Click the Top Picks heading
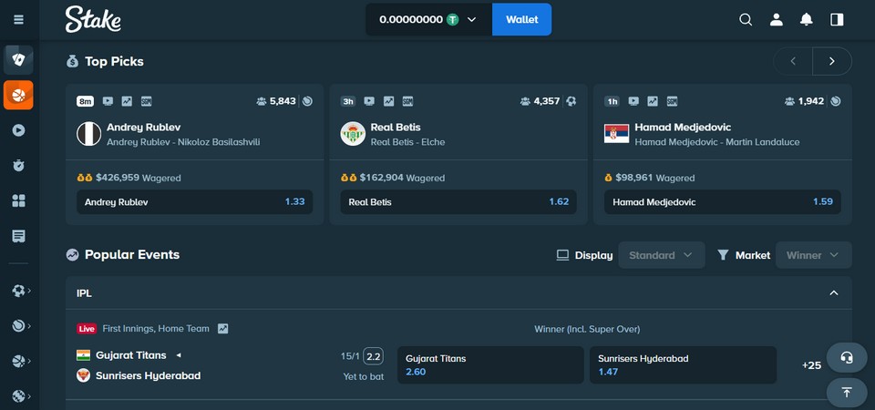 pyautogui.click(x=115, y=61)
